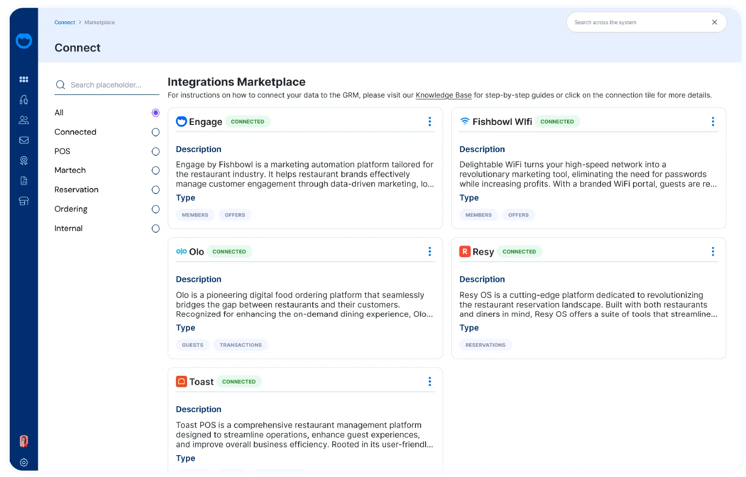The width and height of the screenshot is (746, 477).
Task: Open the guests people icon in the sidebar
Action: tap(24, 120)
